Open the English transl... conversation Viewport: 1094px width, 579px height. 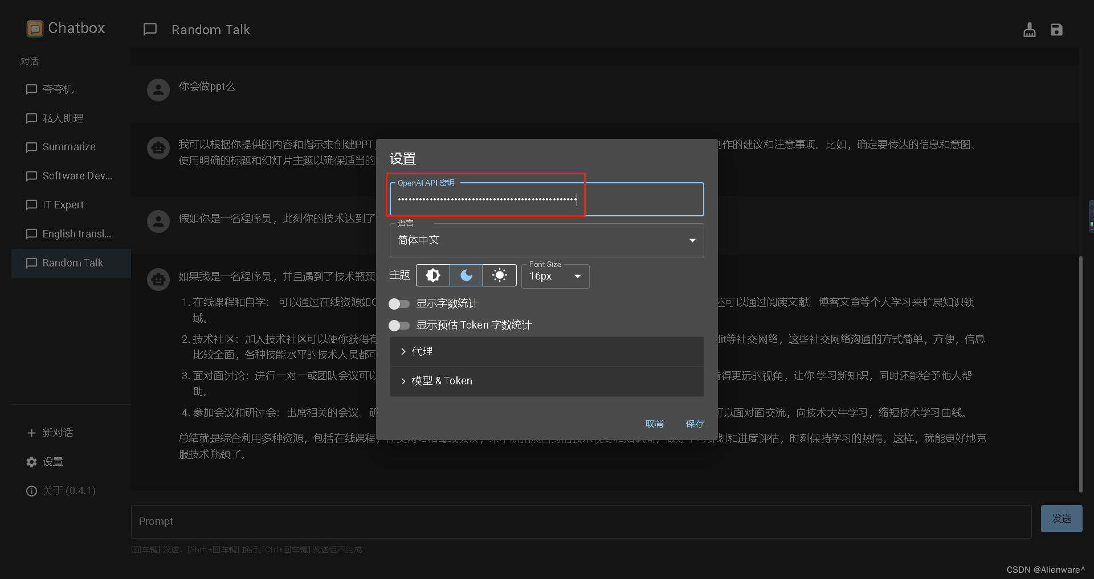click(x=71, y=234)
